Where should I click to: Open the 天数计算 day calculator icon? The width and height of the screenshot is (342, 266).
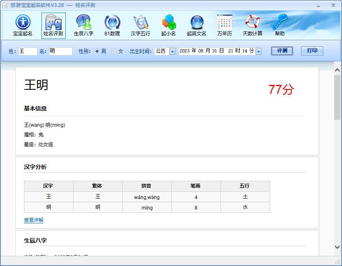pyautogui.click(x=253, y=26)
